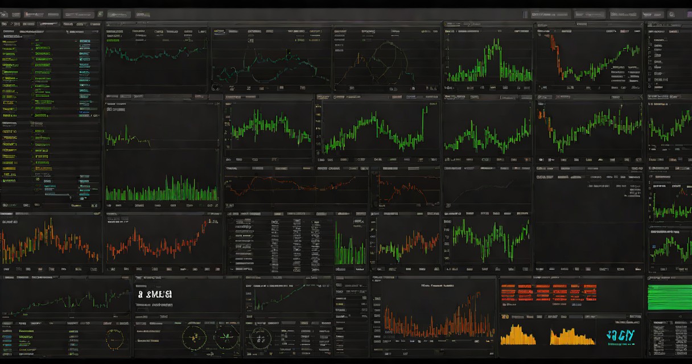Image resolution: width=692 pixels, height=364 pixels.
Task: Click the widest button in top-right toolbar
Action: pyautogui.click(x=549, y=15)
